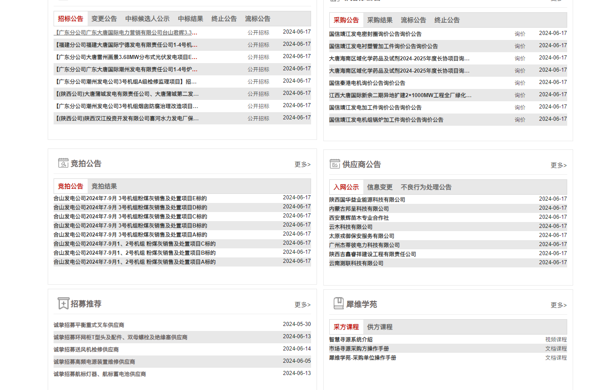Click 视频课程 label for 智慧寻源系统介绍
The height and width of the screenshot is (390, 609).
(x=556, y=340)
